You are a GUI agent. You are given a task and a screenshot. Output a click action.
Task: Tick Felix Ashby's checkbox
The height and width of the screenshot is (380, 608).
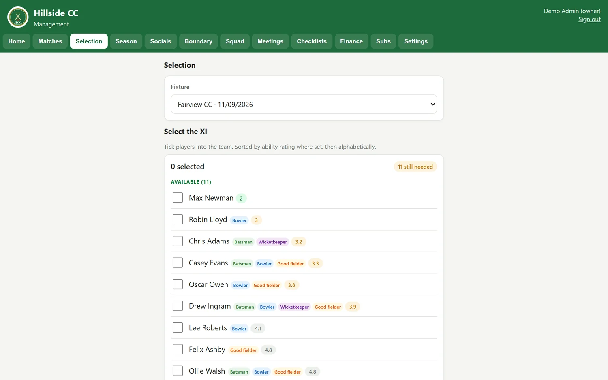coord(178,349)
